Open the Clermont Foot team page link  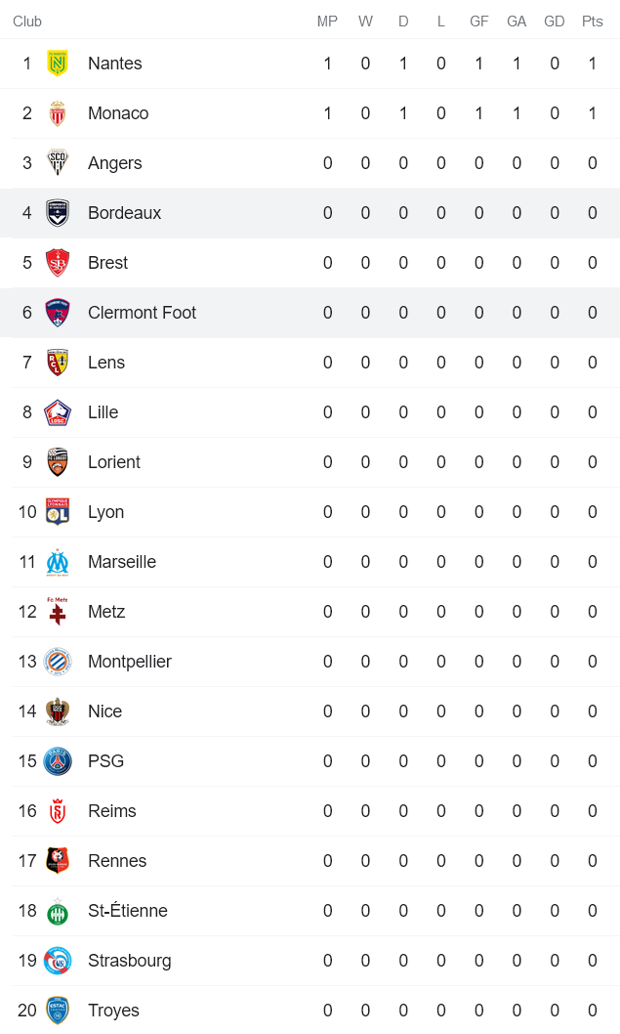point(142,312)
